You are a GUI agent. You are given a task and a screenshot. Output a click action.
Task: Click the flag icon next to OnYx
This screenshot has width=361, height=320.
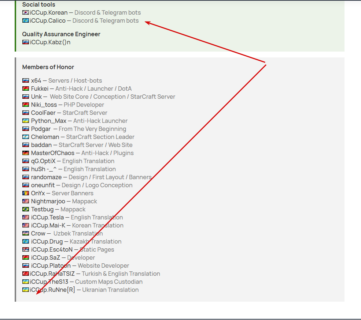26,193
